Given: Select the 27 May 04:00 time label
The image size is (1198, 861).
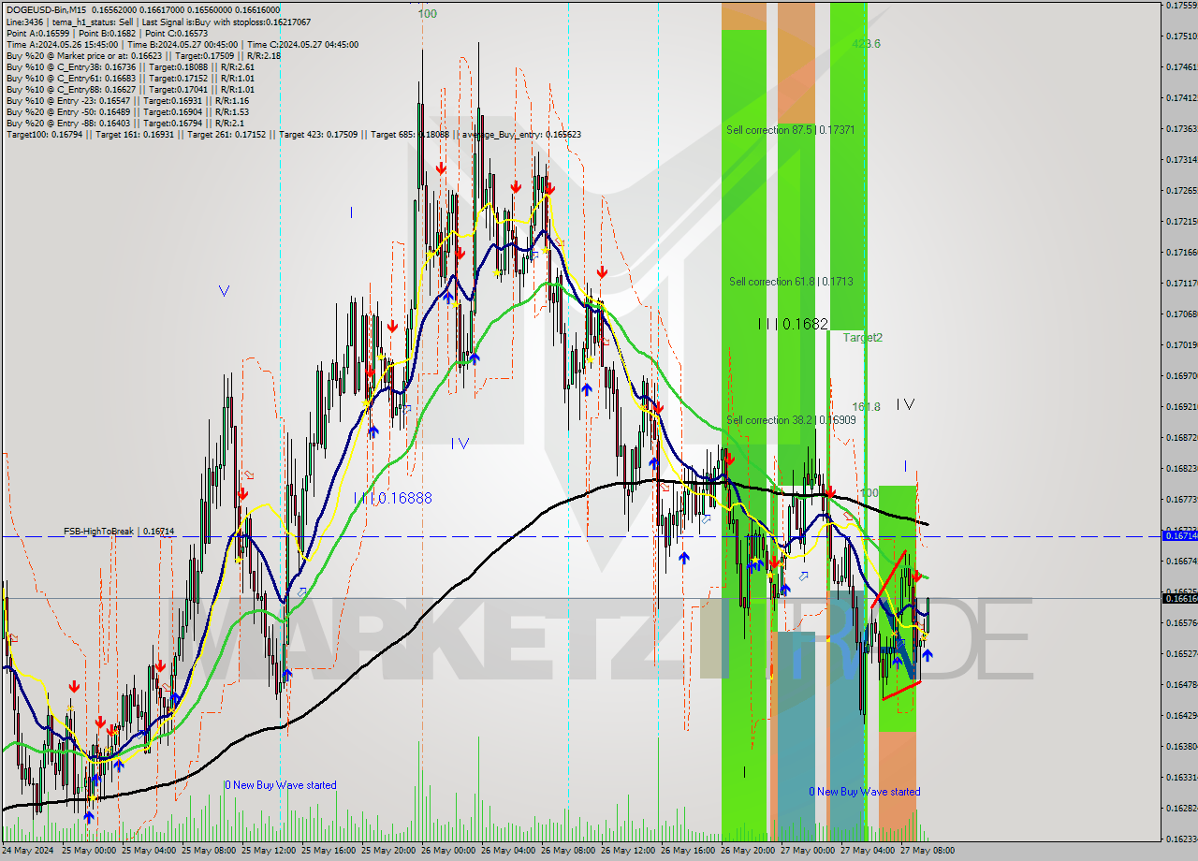Looking at the screenshot, I should point(867,851).
